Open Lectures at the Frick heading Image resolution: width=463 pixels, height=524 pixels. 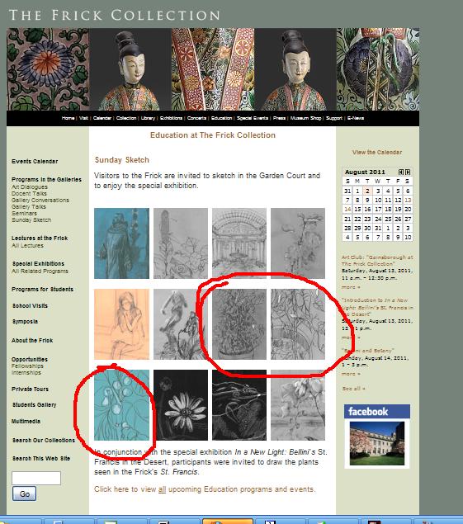pos(40,238)
